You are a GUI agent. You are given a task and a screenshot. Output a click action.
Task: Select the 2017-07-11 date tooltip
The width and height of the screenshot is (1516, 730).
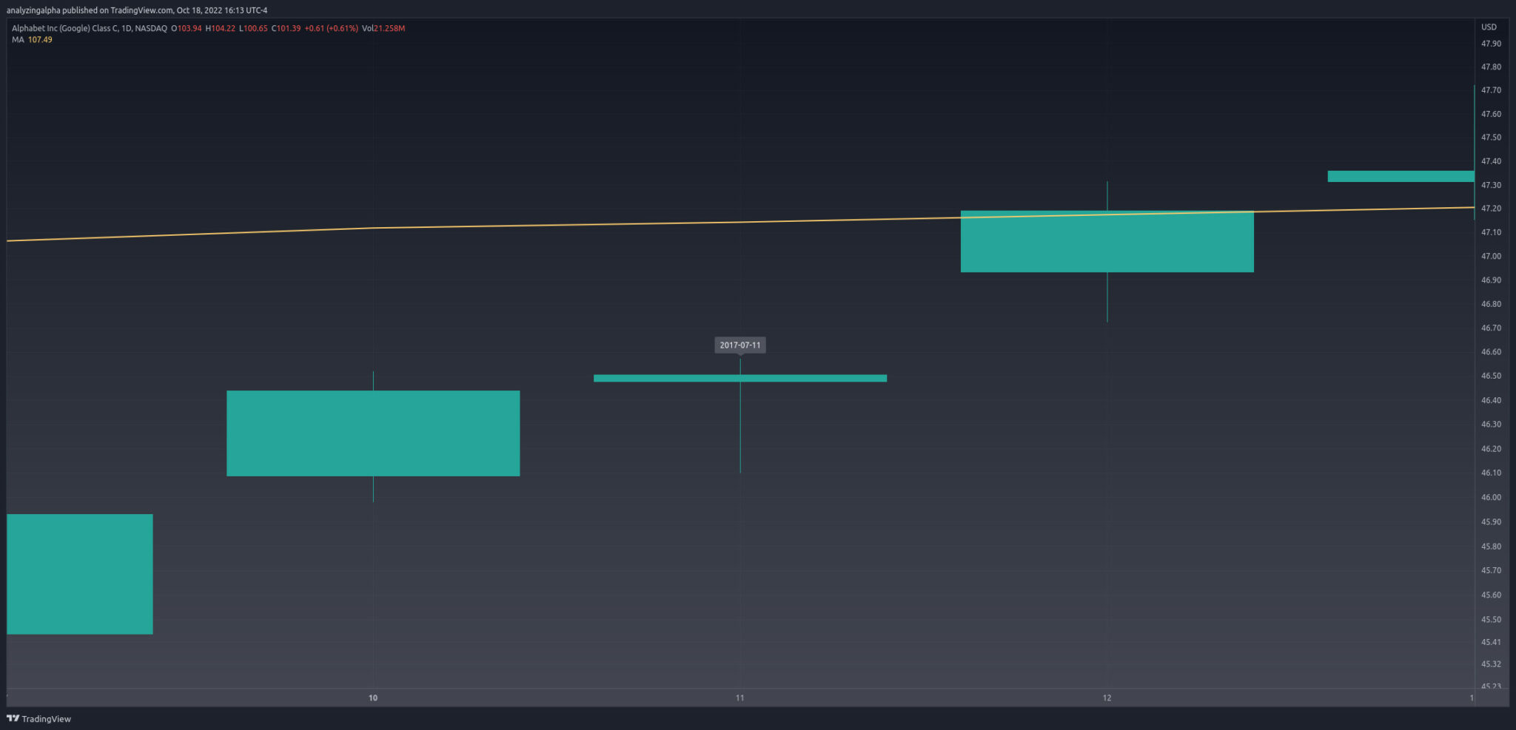point(739,345)
